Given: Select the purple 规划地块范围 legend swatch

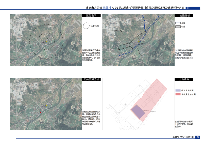Looking at the screenshot, I should point(178,90).
